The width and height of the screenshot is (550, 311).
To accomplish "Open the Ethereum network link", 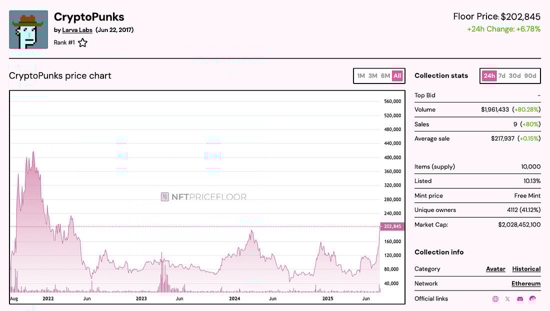I will coord(526,283).
